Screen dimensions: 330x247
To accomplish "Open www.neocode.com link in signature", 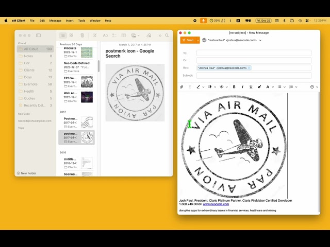I will 216,204.
